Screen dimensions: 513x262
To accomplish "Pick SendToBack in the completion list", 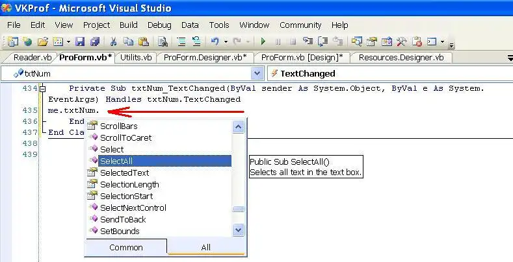I will point(123,219).
